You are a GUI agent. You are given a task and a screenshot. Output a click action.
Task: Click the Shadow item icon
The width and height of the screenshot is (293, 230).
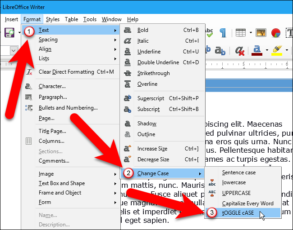pos(128,124)
